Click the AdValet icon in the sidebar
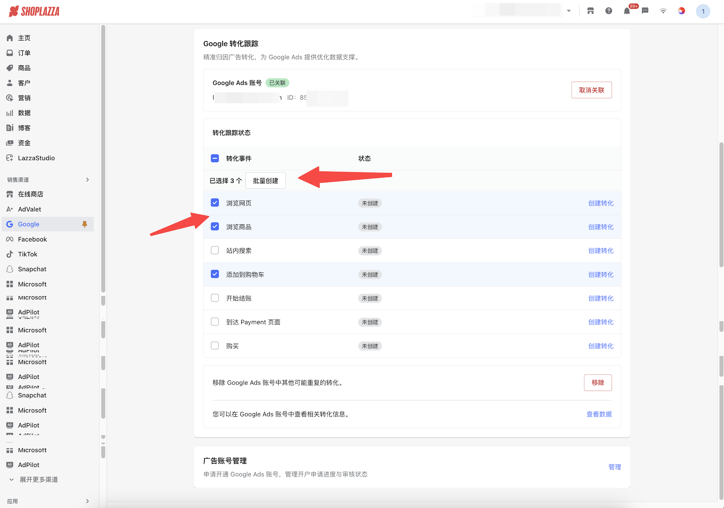This screenshot has width=724, height=508. [x=10, y=209]
